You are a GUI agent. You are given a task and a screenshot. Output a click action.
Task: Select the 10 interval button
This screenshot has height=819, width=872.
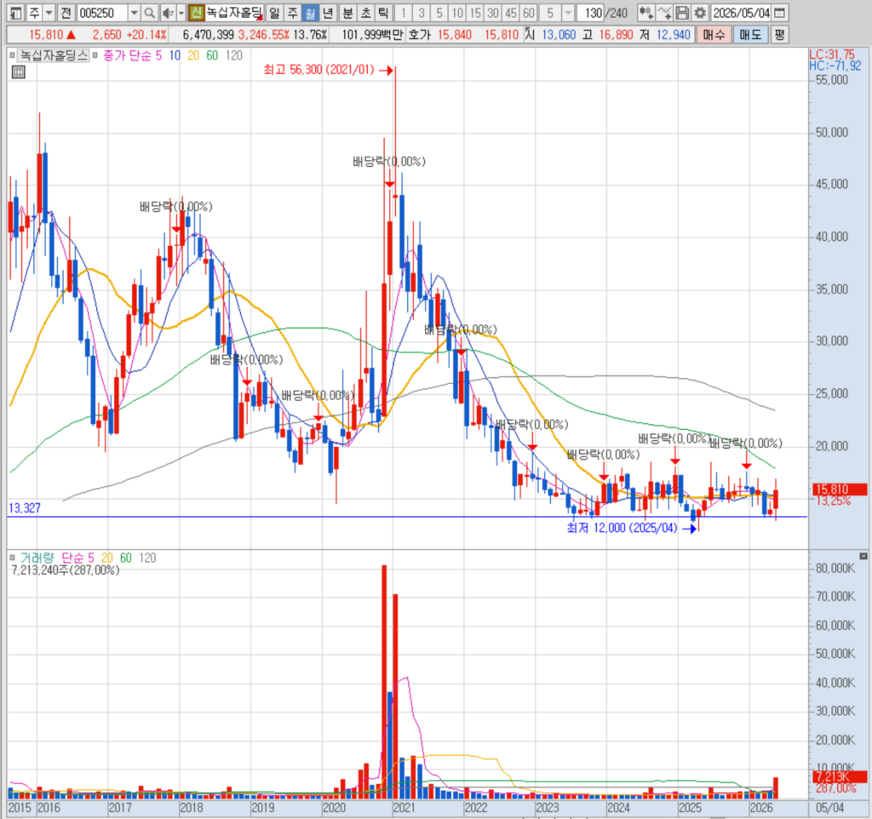(457, 13)
